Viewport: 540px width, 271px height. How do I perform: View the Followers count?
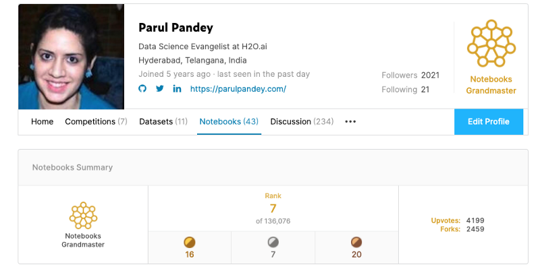tap(410, 75)
